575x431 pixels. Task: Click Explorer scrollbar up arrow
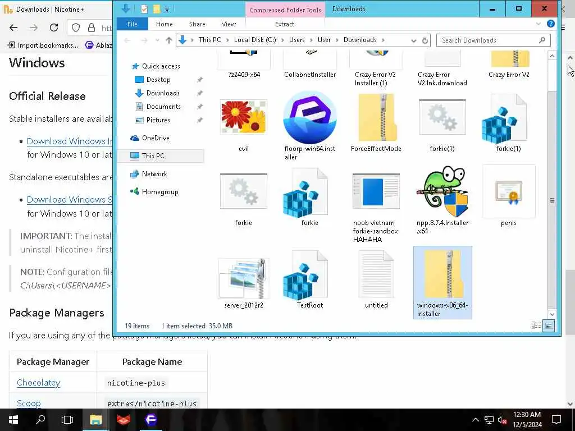[552, 56]
